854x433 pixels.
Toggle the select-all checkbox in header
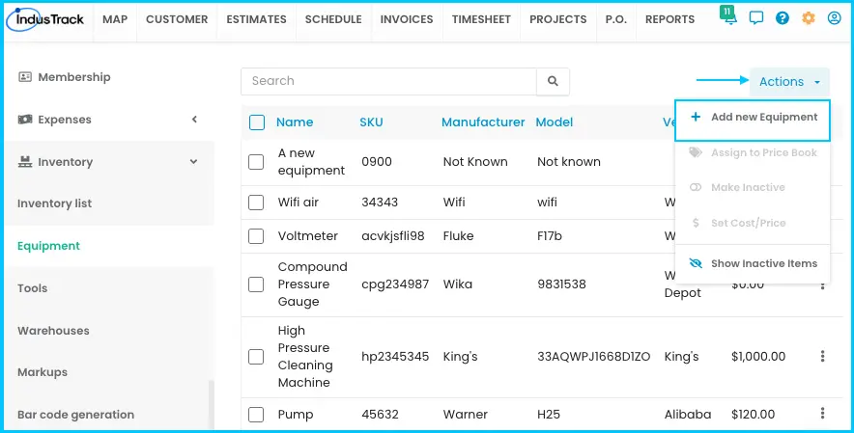click(257, 122)
